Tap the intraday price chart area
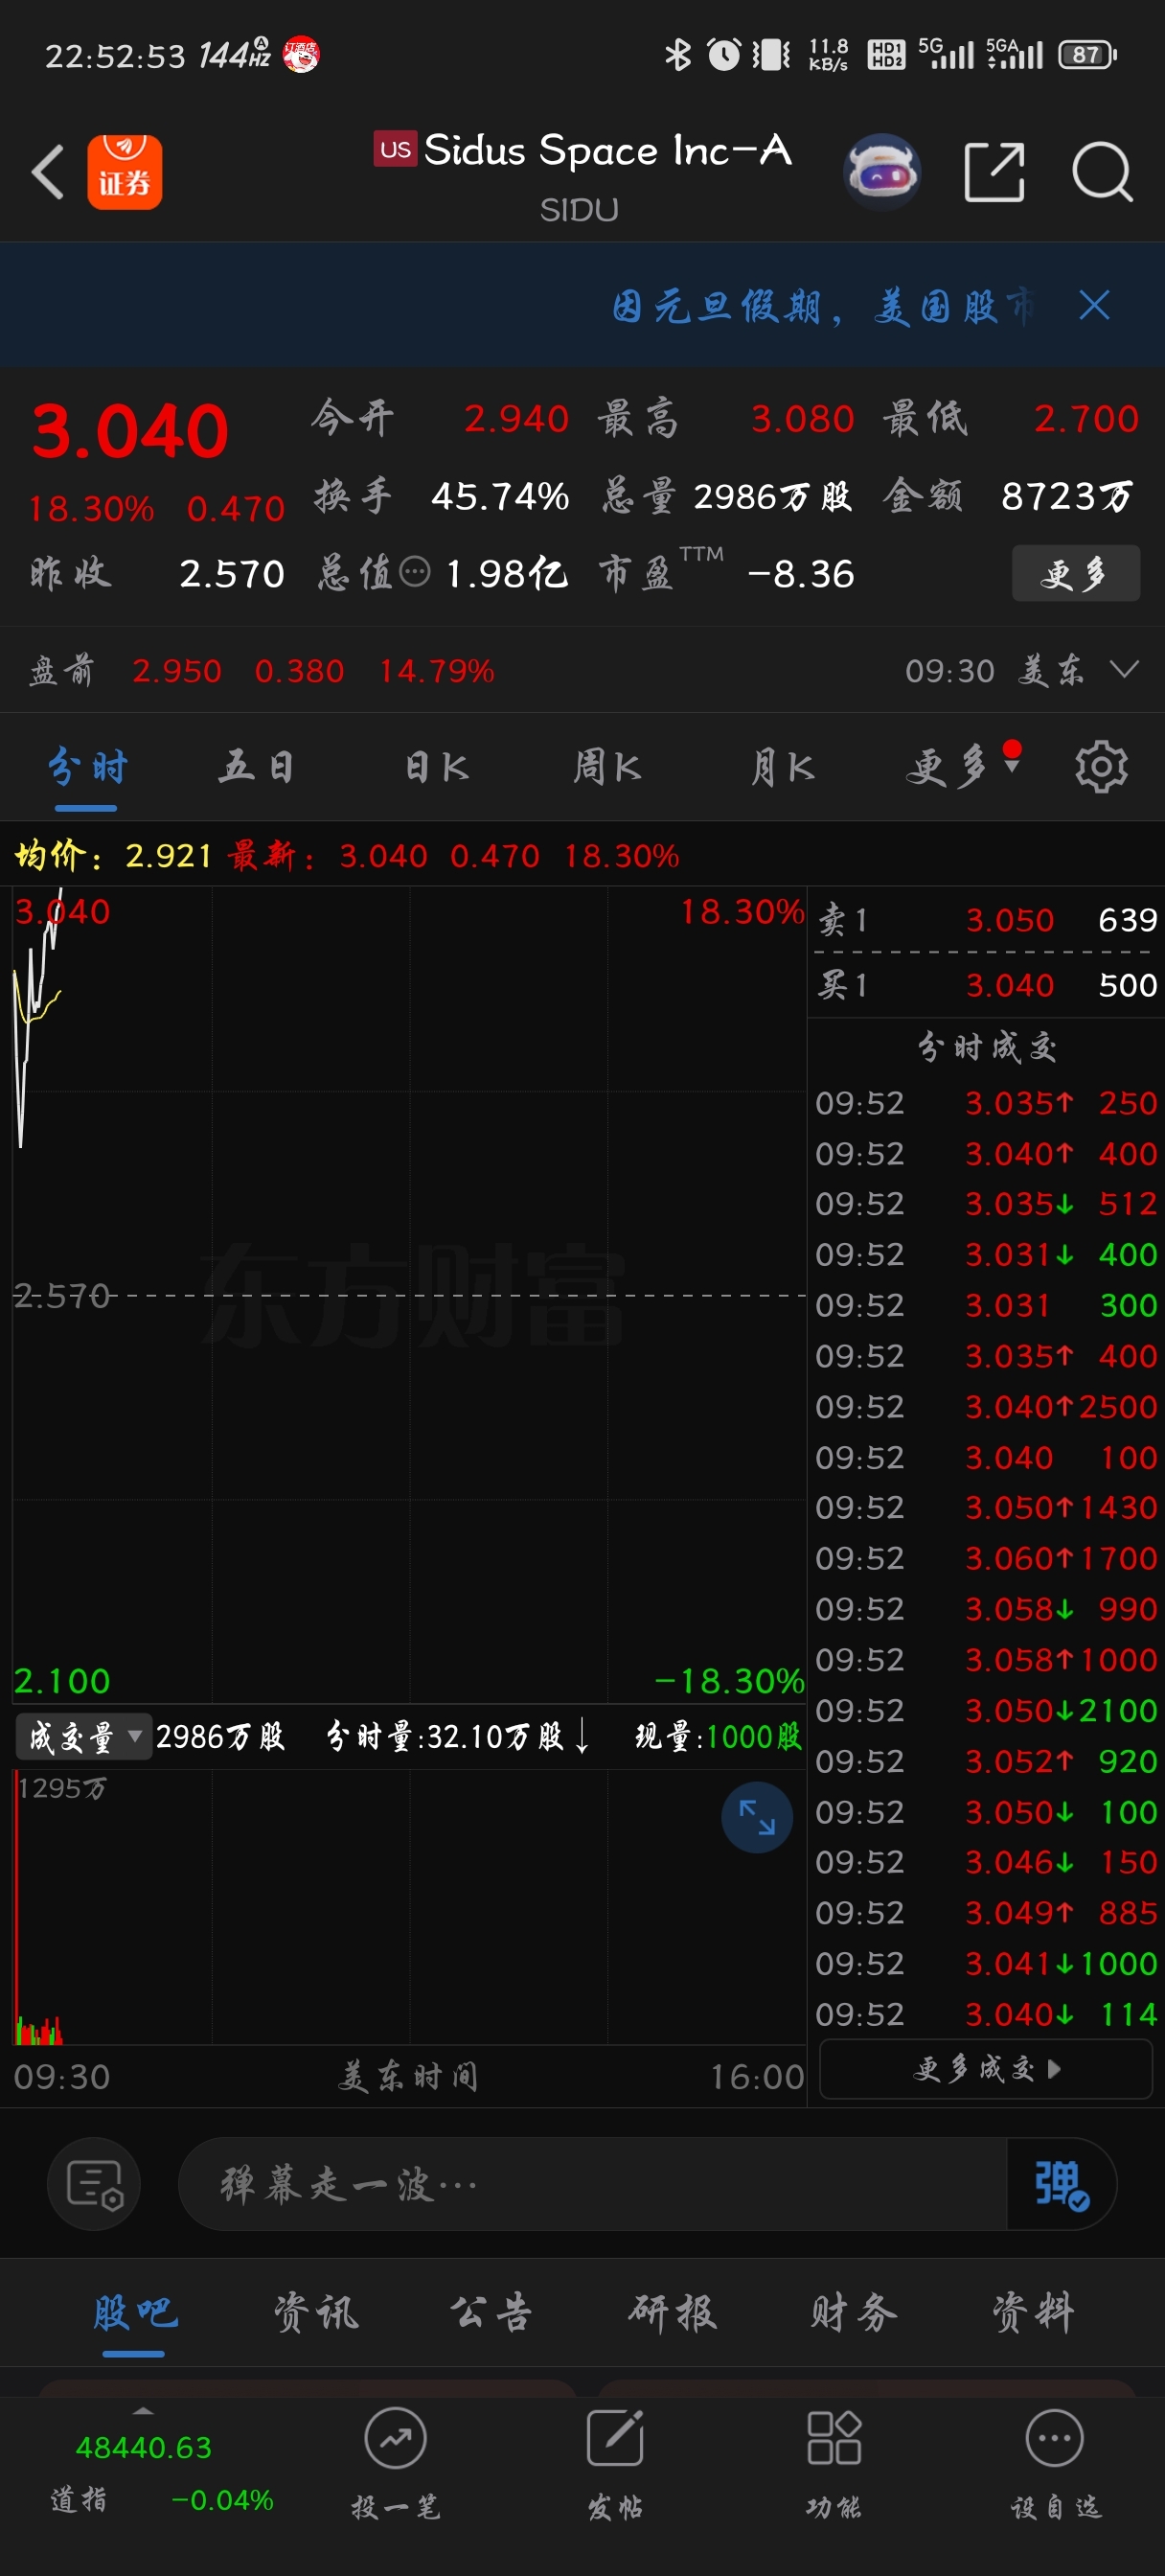Viewport: 1165px width, 2576px height. coord(409,1295)
